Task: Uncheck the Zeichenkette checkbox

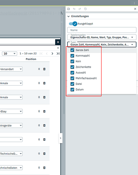Action: click(x=72, y=67)
